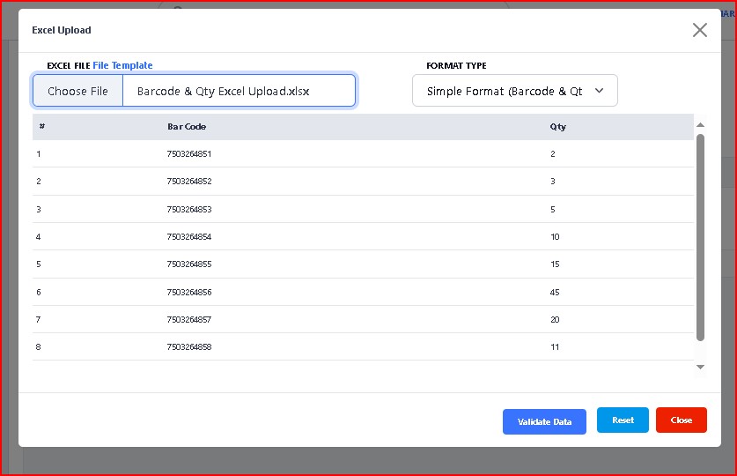Image resolution: width=737 pixels, height=476 pixels.
Task: Close the Excel Upload dialog with X
Action: point(699,30)
